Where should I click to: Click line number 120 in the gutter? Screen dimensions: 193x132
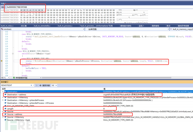coord(6,51)
